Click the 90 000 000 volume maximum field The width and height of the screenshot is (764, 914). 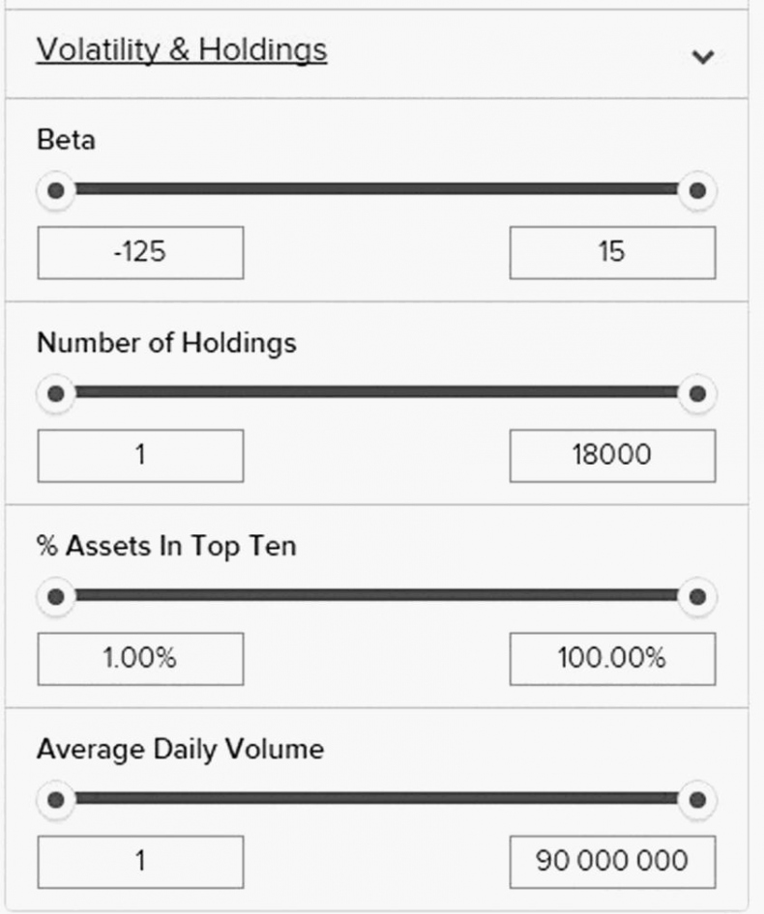(612, 862)
